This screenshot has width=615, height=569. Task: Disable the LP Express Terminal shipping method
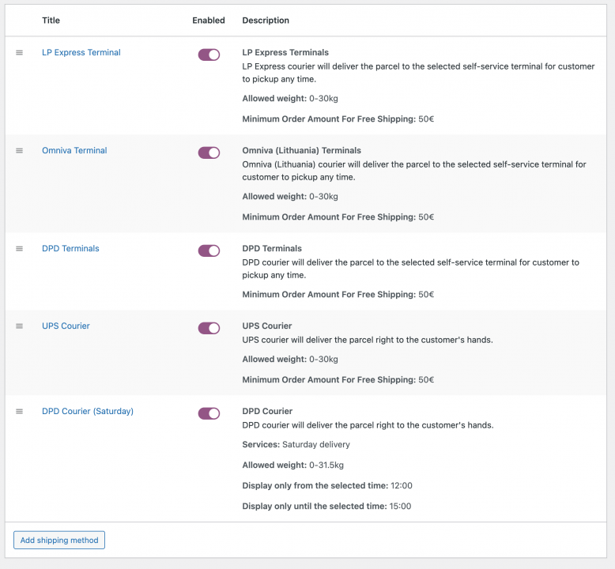(209, 55)
